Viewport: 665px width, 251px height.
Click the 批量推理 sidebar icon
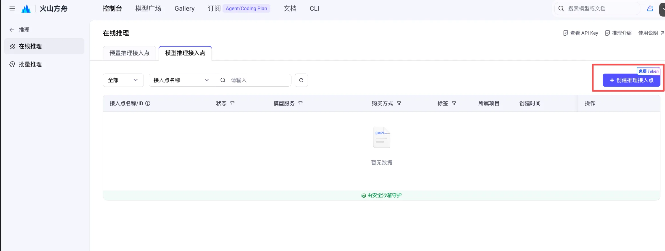point(12,64)
